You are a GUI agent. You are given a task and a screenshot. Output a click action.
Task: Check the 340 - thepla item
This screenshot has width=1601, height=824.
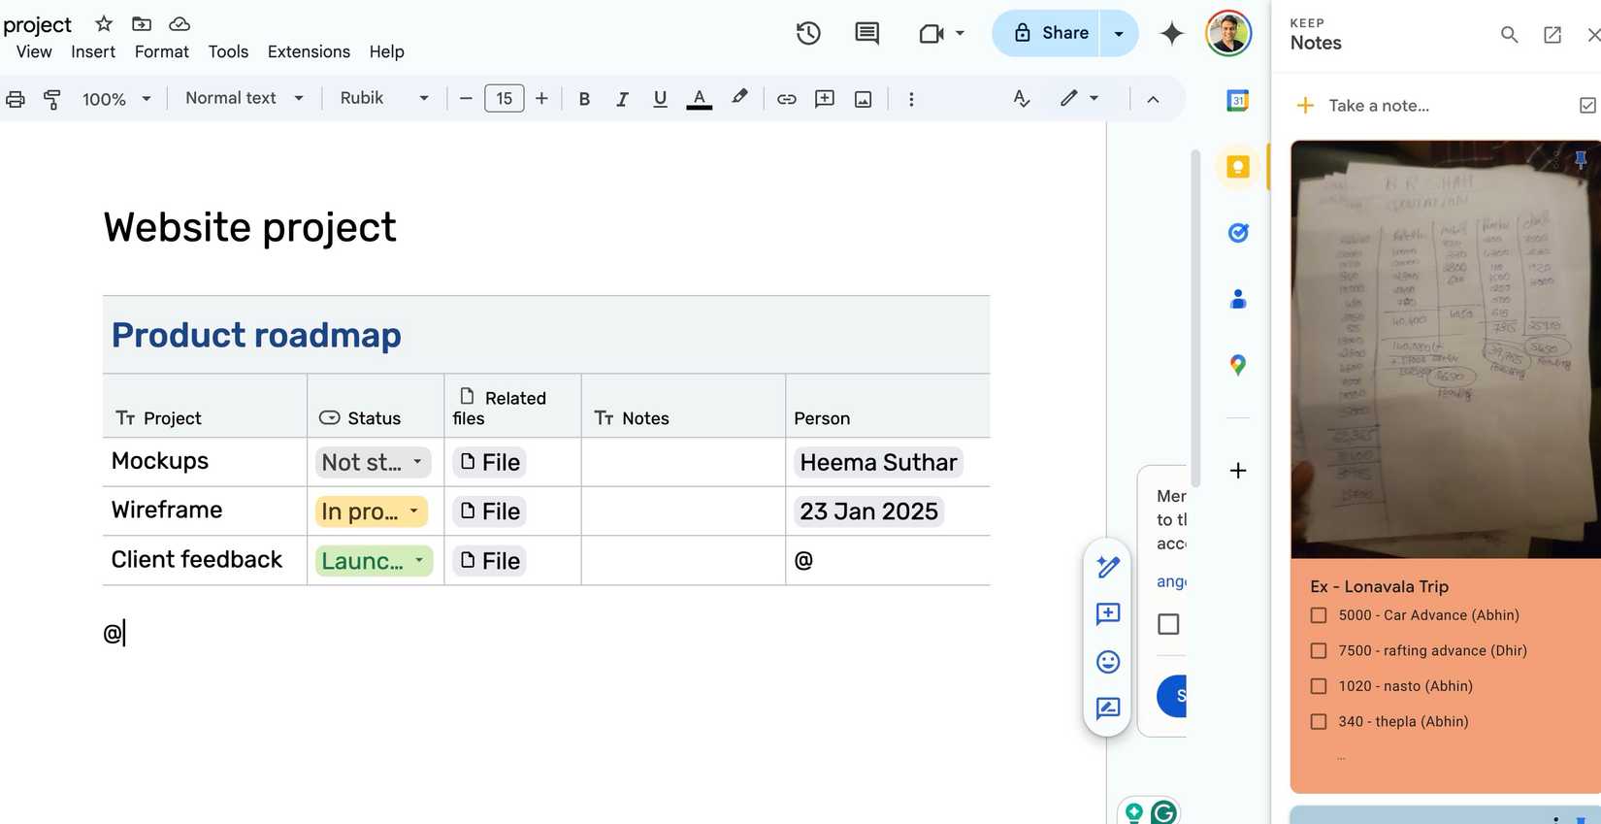click(1319, 722)
